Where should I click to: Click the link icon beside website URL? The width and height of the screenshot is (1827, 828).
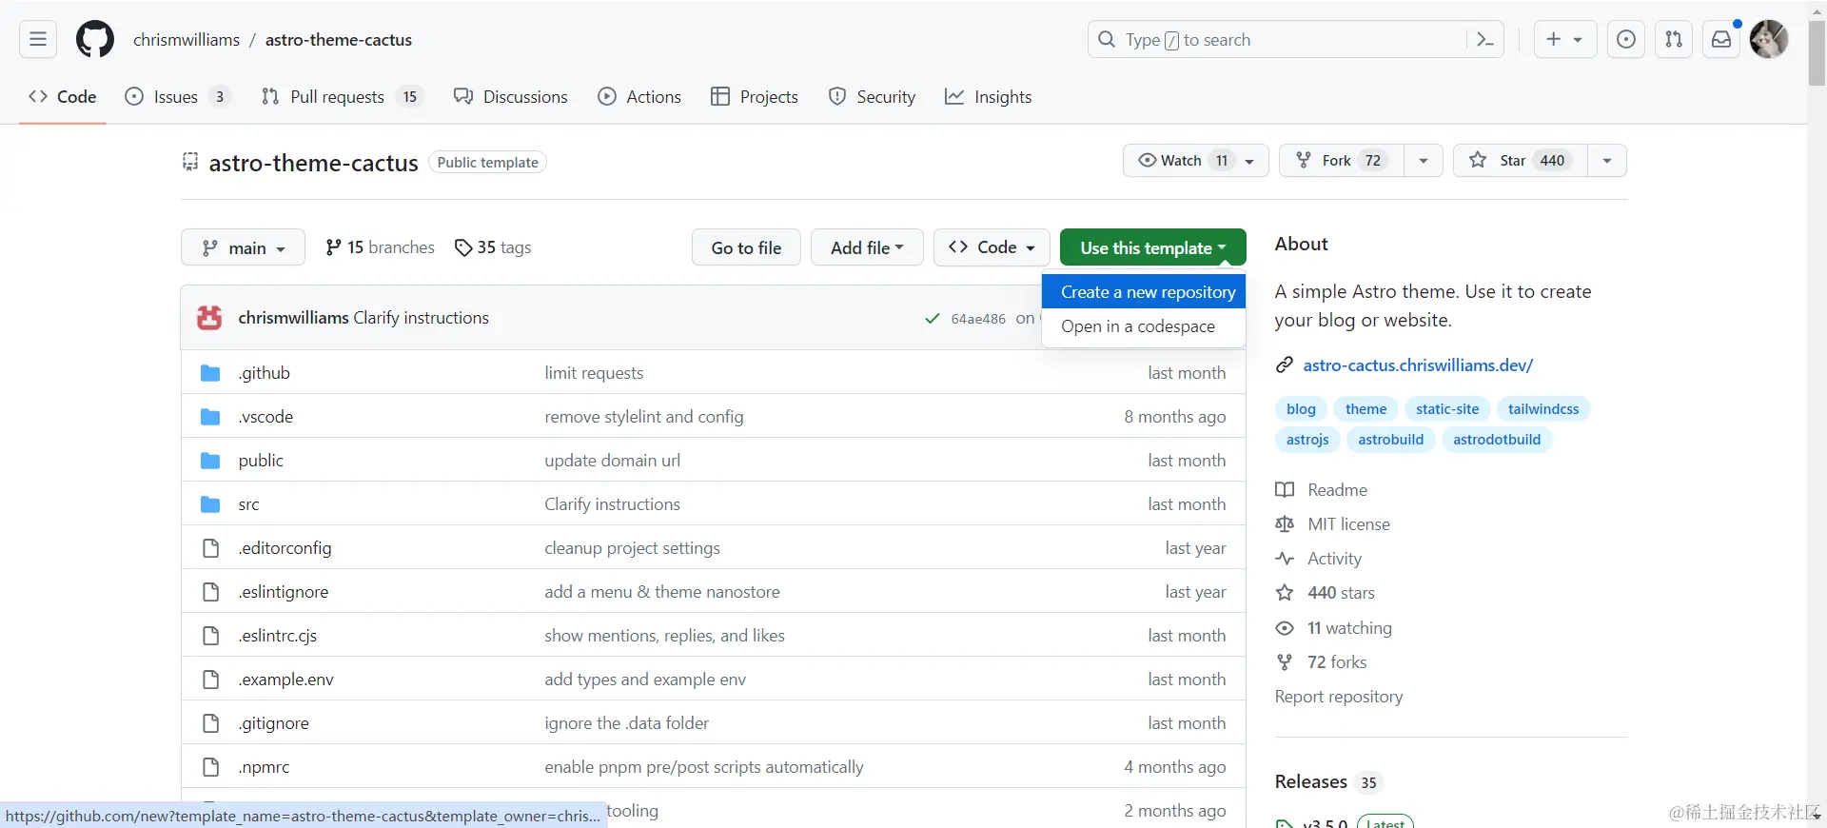coord(1285,365)
